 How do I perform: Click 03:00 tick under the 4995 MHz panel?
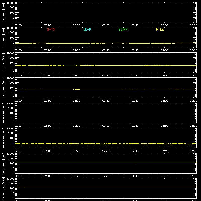coord(193,151)
